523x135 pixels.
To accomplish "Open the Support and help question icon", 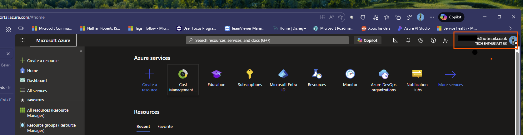I will (x=433, y=40).
